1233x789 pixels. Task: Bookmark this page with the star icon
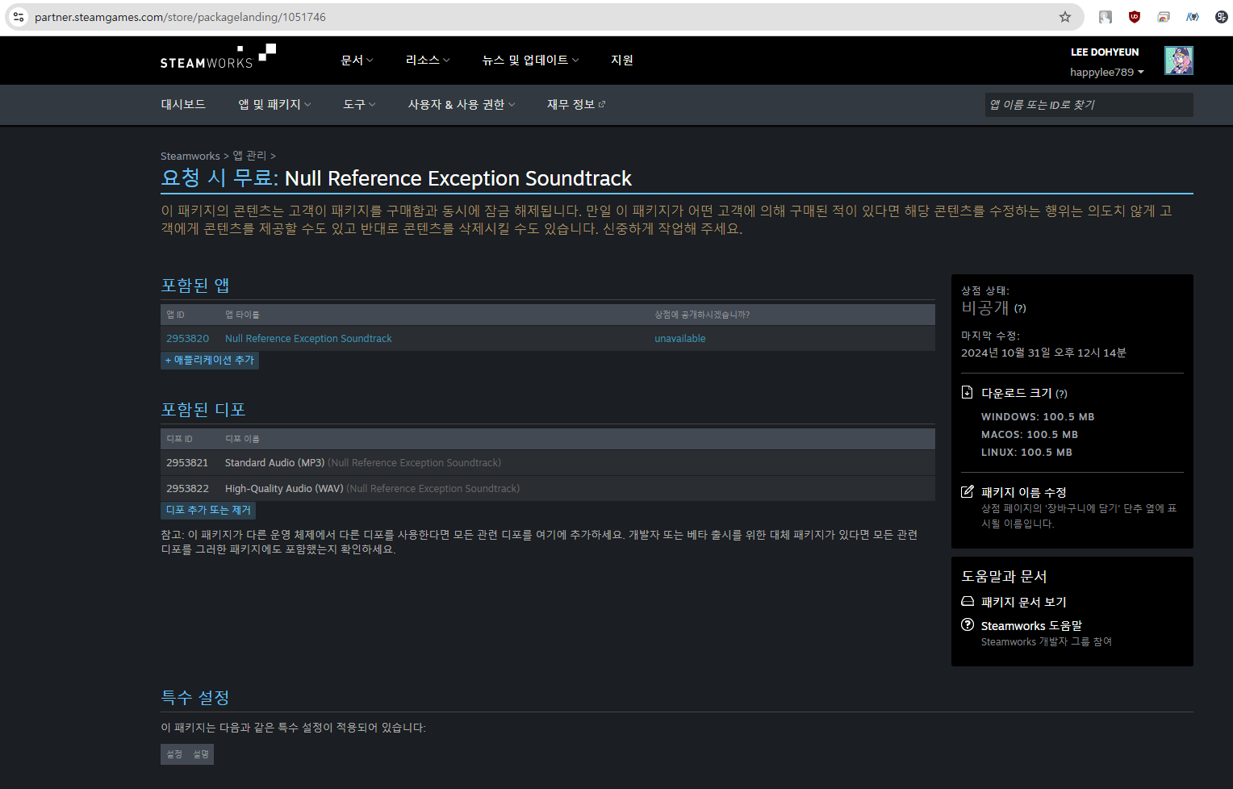[x=1065, y=17]
